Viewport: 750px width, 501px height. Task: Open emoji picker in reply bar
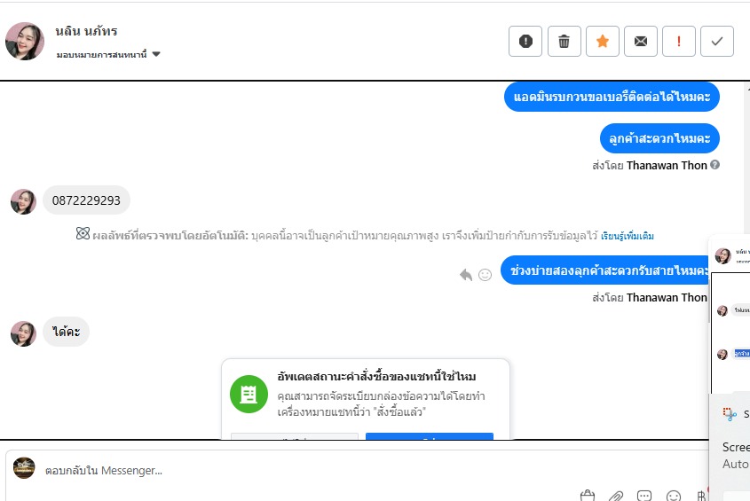point(674,496)
